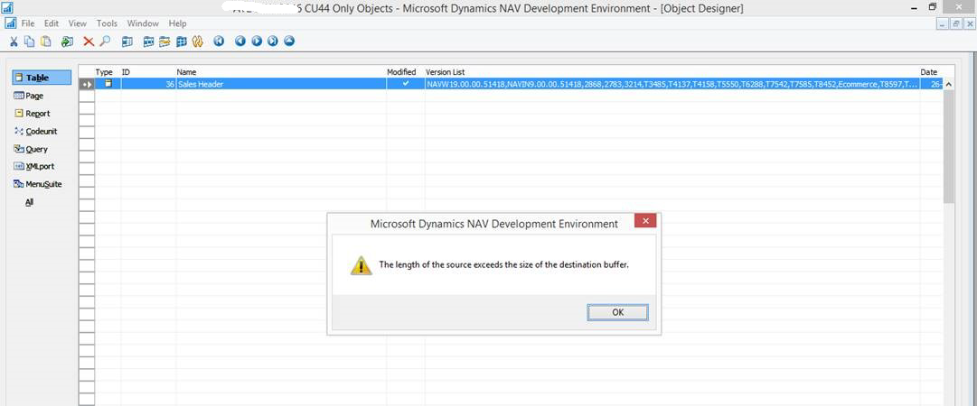Viewport: 977px width, 406px height.
Task: Click the NAV app icon beside File menu
Action: tap(10, 23)
